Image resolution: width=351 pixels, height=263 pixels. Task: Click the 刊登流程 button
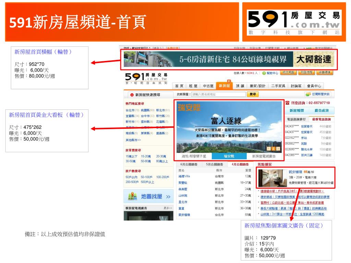click(306, 73)
